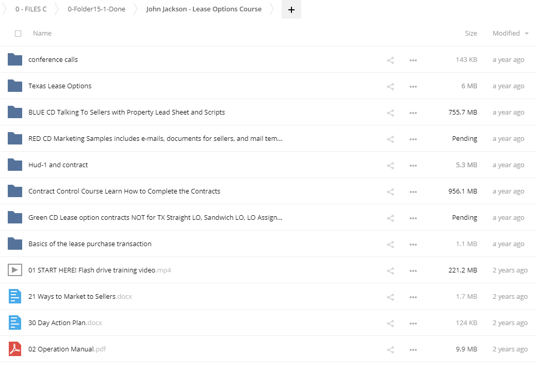The height and width of the screenshot is (370, 536).
Task: Click the folder icon for Basics of lease purchase
Action: tap(15, 244)
